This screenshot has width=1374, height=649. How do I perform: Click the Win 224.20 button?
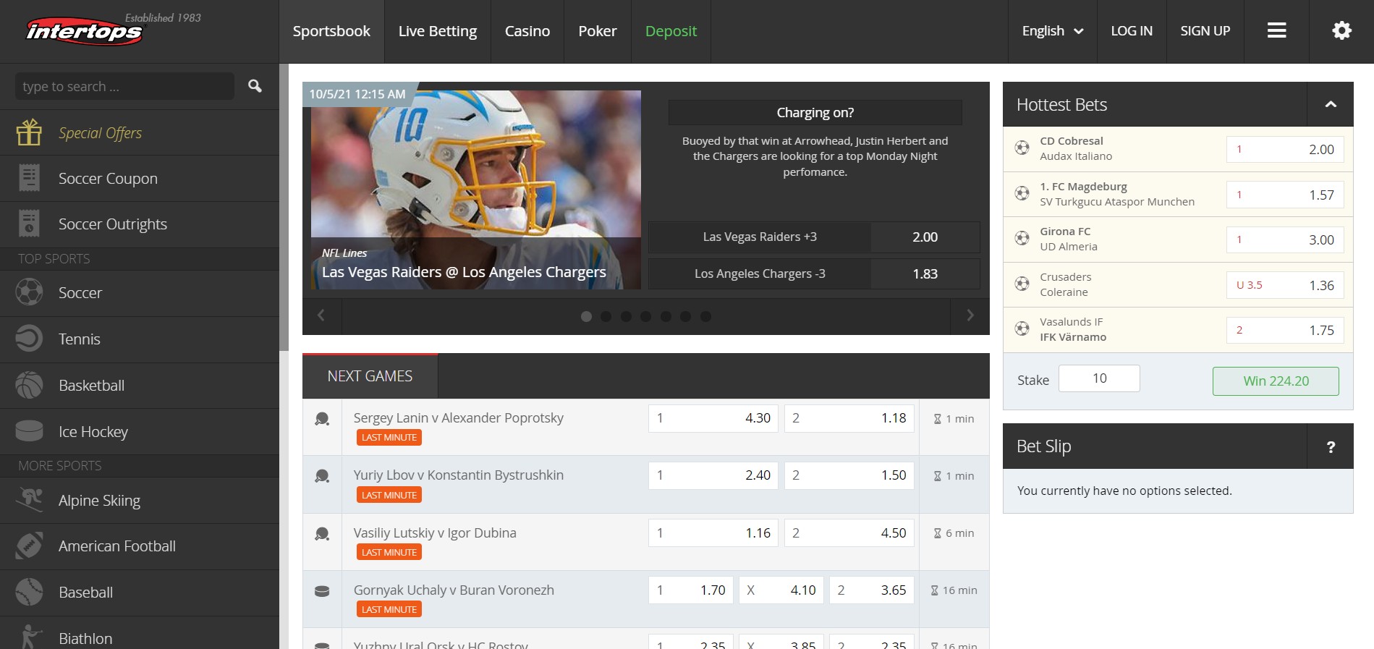[x=1276, y=381]
